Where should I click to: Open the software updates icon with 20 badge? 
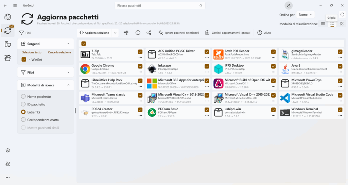(x=8, y=30)
